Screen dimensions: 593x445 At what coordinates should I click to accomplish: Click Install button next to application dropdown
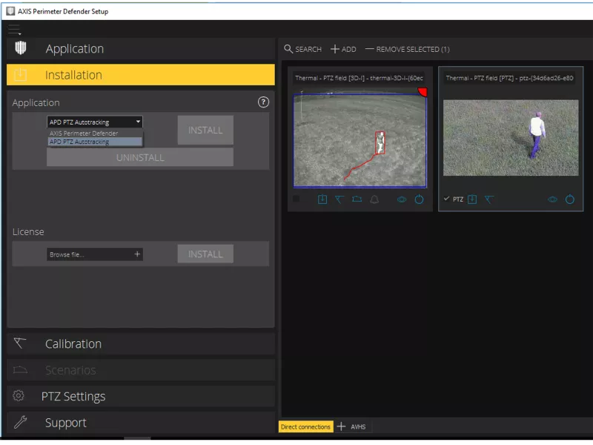pos(205,130)
